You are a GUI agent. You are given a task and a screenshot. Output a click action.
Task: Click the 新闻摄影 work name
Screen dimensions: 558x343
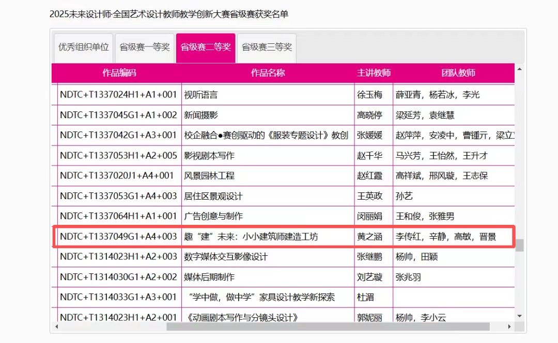200,115
